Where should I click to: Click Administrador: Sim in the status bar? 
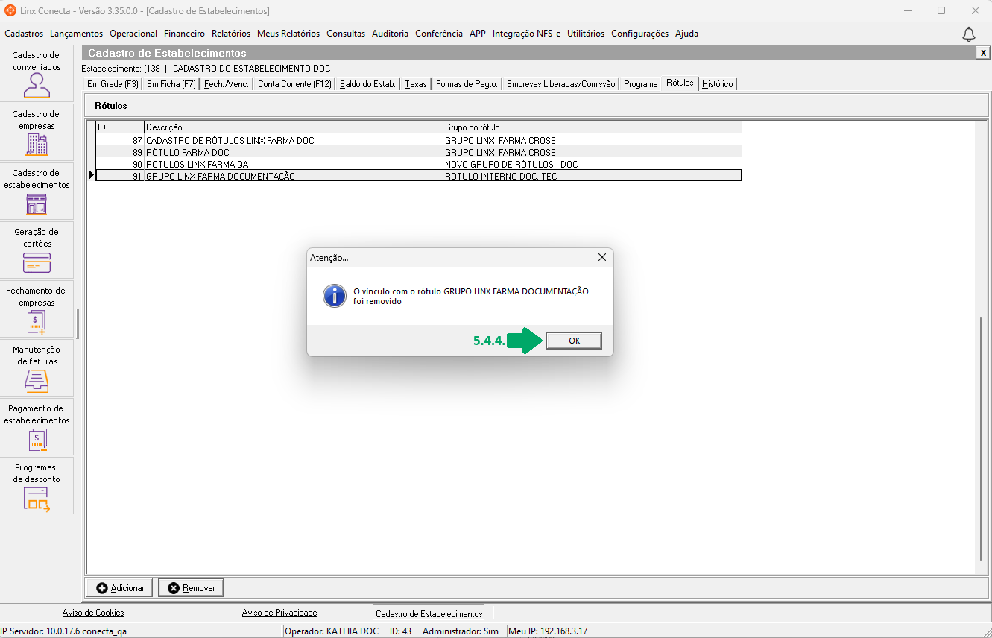click(460, 631)
